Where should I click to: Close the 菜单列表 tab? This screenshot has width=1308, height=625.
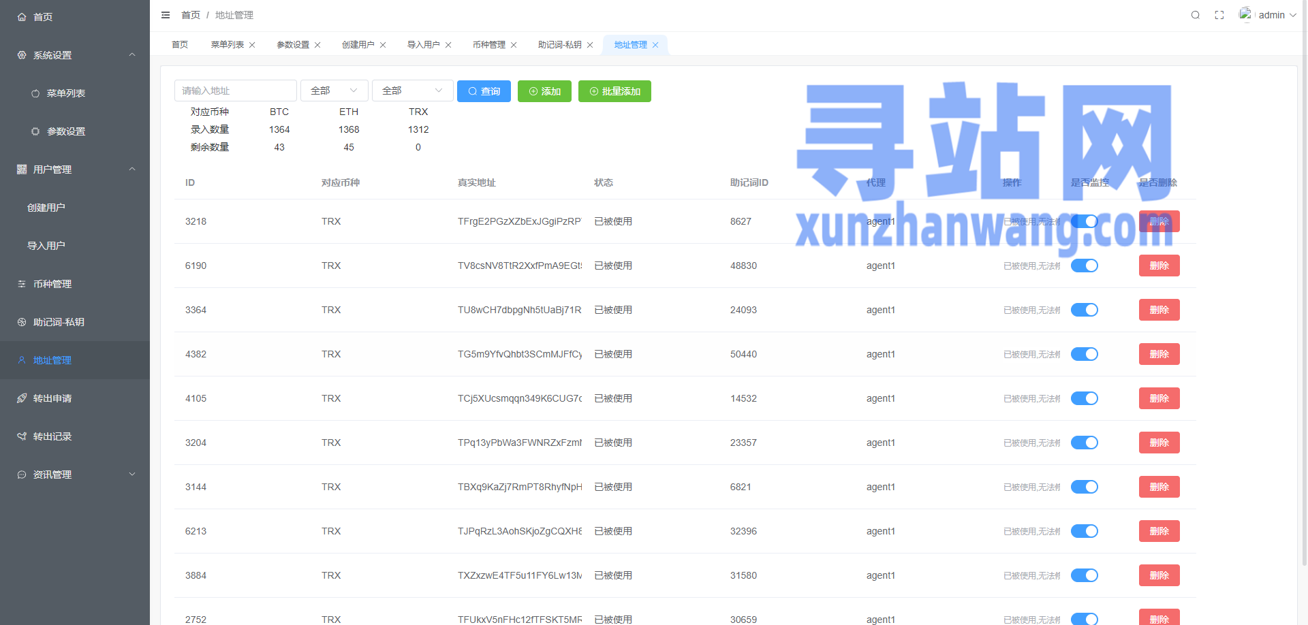click(252, 45)
